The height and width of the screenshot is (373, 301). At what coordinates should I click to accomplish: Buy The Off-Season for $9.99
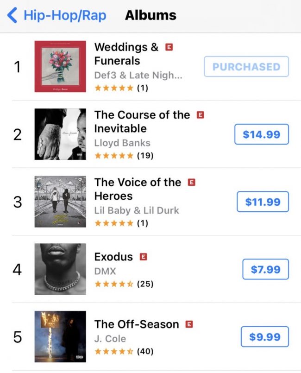[264, 337]
